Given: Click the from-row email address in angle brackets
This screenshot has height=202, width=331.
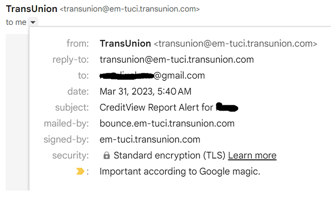Looking at the screenshot, I should (x=236, y=44).
